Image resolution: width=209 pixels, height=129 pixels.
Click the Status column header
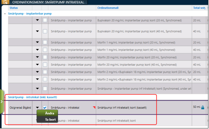14,8
